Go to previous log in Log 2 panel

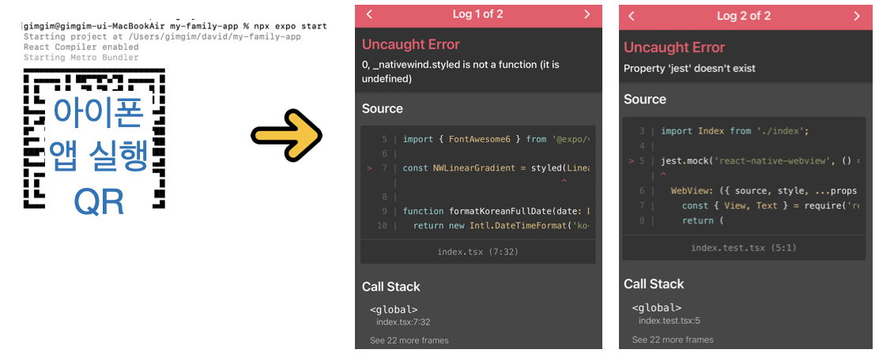632,17
